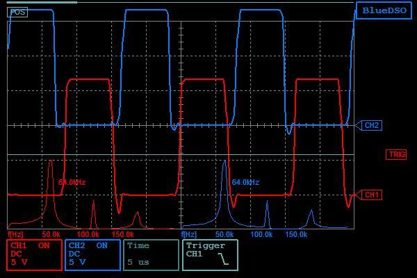Click the red f[Hz] axis label
The image size is (417, 278).
[15, 235]
